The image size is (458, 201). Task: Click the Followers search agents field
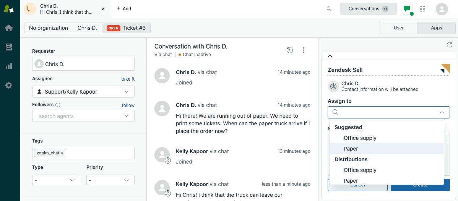[x=80, y=116]
